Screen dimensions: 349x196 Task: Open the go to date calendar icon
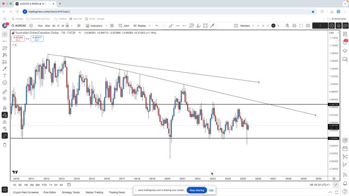pos(69,185)
